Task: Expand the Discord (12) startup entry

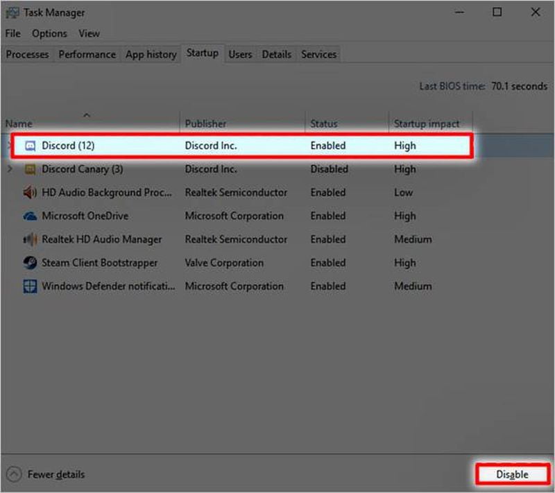Action: click(x=10, y=146)
